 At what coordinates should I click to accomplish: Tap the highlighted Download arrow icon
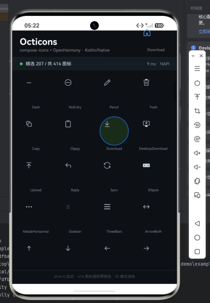107,124
